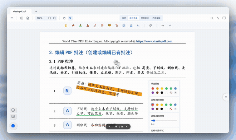
Task: Switch to the 内容编辑 tab
Action: pos(156,18)
